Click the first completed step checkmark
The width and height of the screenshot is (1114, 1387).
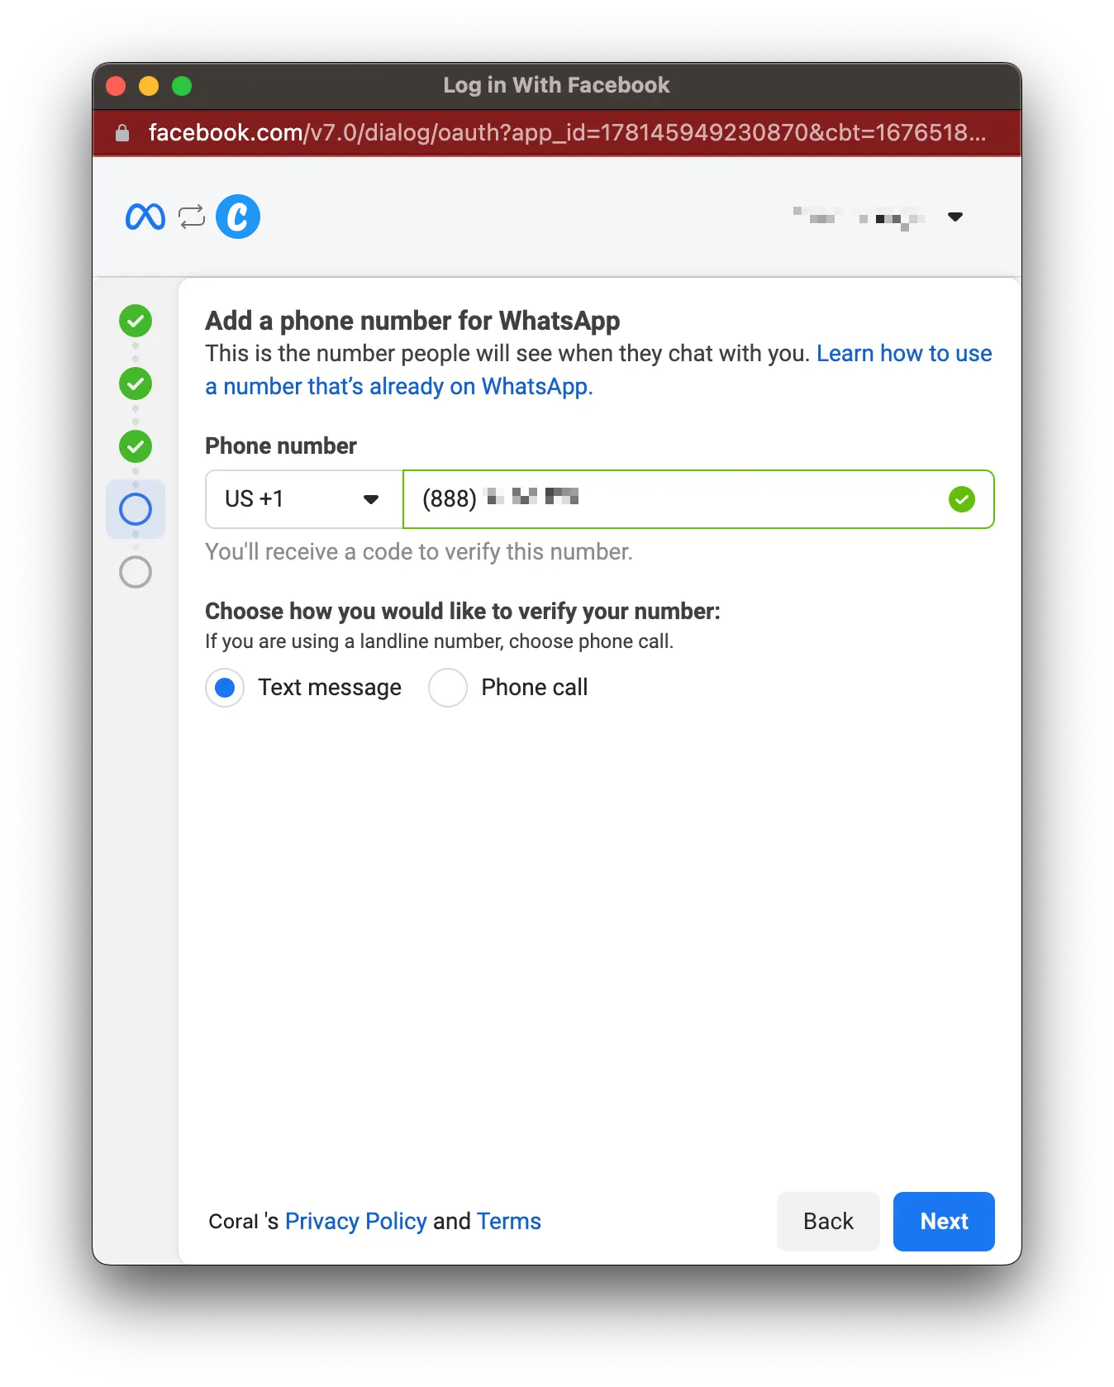136,321
